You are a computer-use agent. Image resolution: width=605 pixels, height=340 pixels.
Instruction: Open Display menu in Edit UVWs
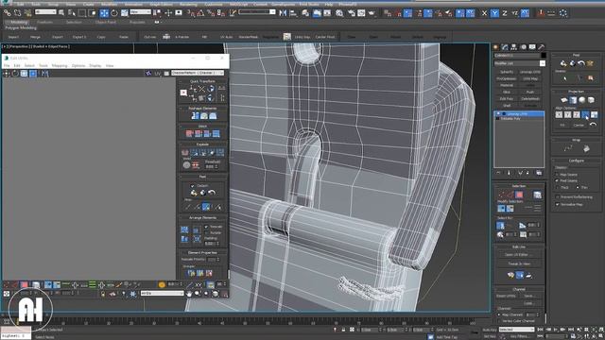95,66
